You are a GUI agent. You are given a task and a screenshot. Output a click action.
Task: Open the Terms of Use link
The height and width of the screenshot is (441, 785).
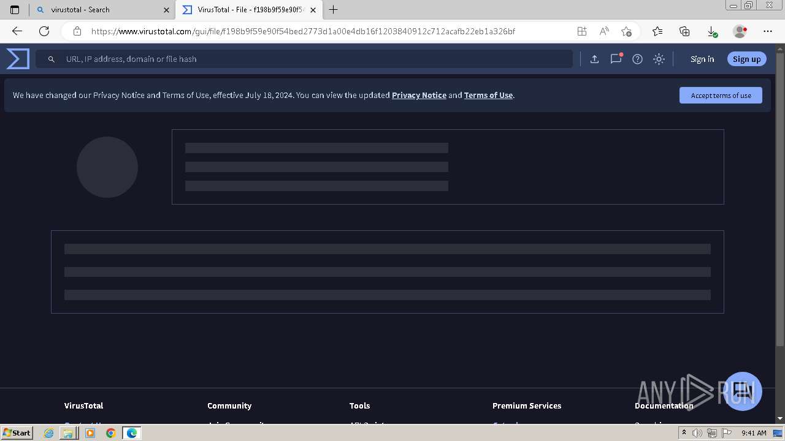point(488,95)
